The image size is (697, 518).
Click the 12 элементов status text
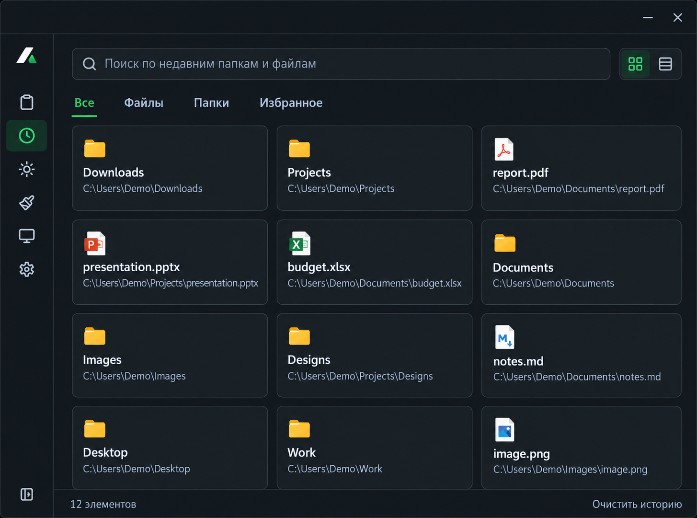click(x=103, y=504)
